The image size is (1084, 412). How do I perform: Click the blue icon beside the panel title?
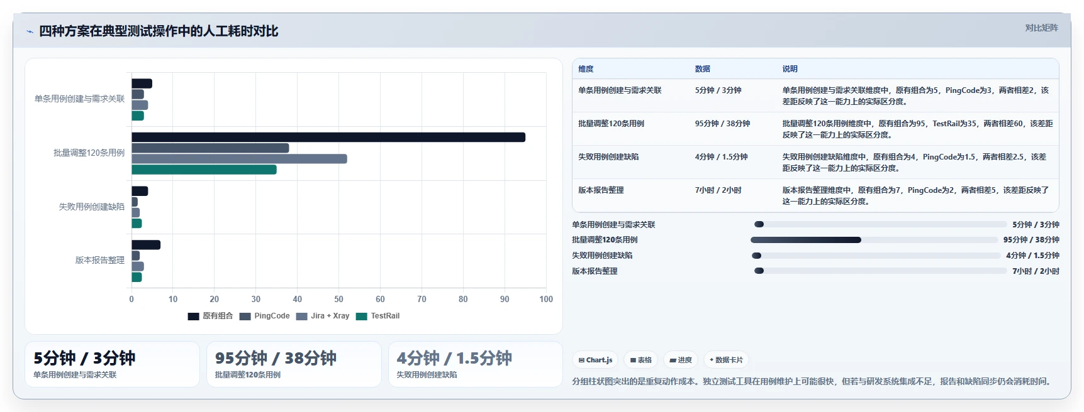[x=30, y=31]
